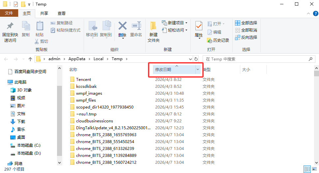Screen dimensions: 319x173
Task: Click the Up one level arrow
Action: click(x=30, y=59)
